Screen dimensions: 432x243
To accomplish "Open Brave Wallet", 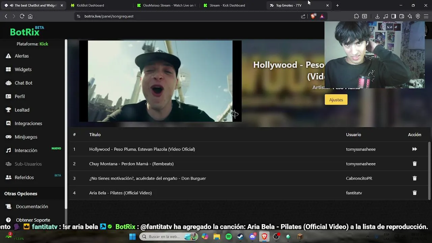I will pyautogui.click(x=402, y=16).
